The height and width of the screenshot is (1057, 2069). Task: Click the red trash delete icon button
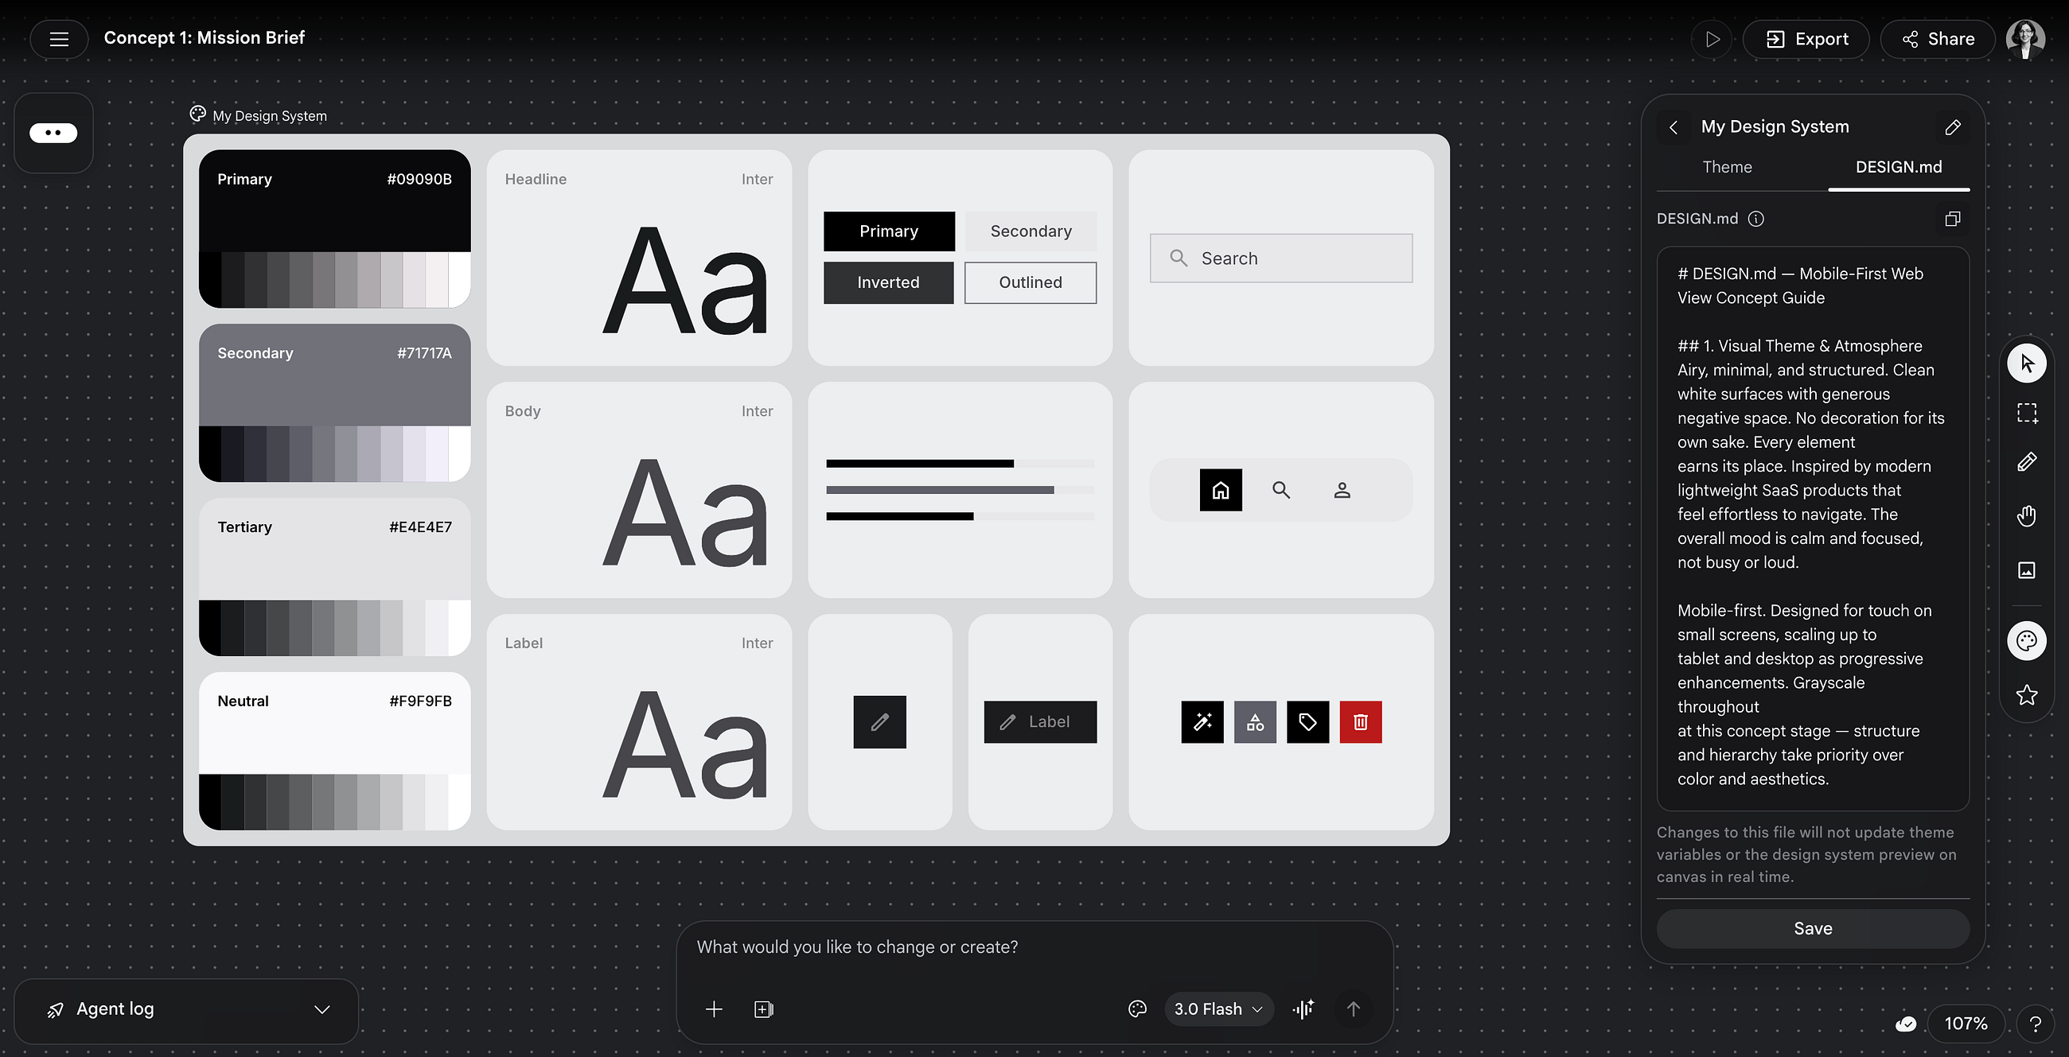1361,722
